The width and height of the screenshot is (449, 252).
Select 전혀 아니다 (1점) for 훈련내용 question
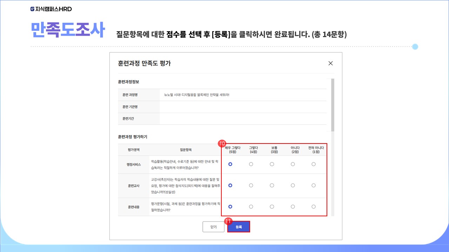click(314, 207)
